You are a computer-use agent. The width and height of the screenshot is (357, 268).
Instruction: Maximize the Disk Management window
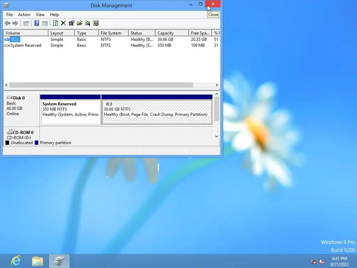[x=200, y=4]
